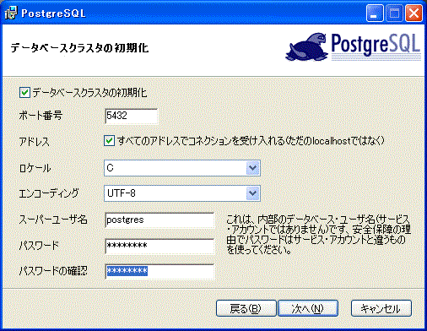Click the 次へ(N) button

point(308,308)
